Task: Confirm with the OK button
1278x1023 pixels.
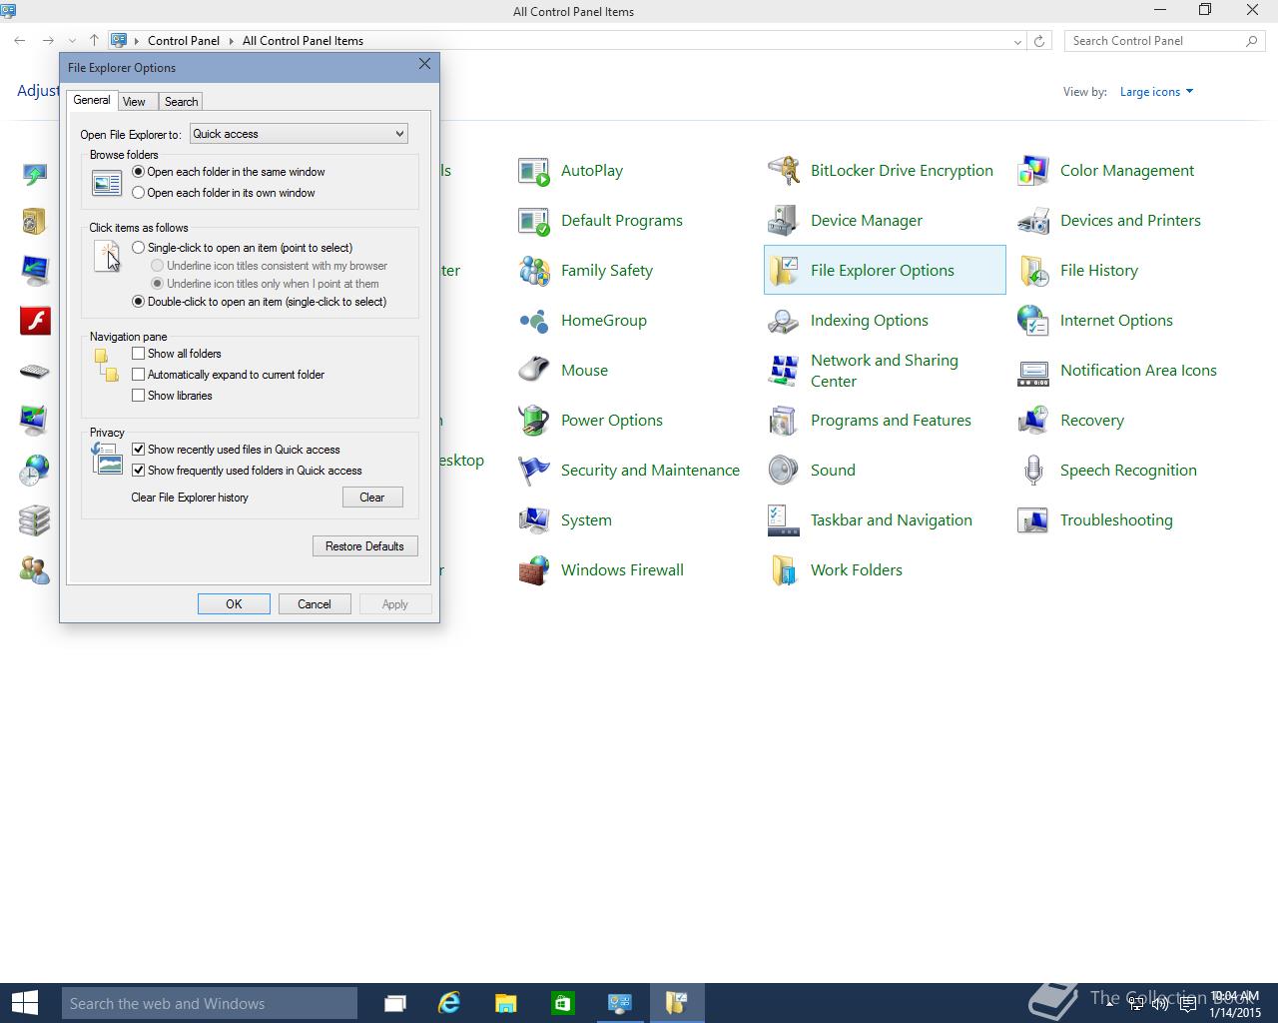Action: coord(234,604)
